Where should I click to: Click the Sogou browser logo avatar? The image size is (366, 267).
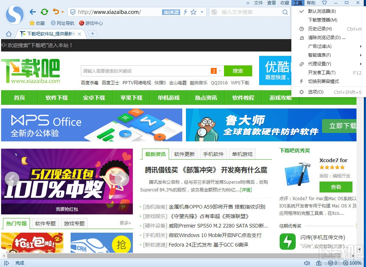tap(15, 15)
